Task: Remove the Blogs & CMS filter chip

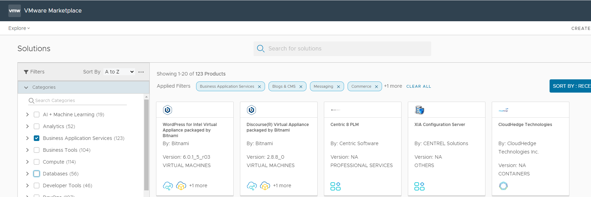Action: pyautogui.click(x=301, y=87)
